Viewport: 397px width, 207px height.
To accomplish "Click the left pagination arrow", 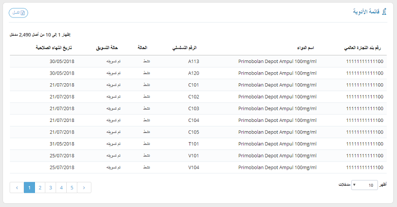I will [17, 188].
